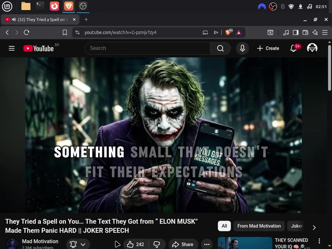Click the Brave share/send arrow icon
Image resolution: width=332 pixels, height=249 pixels.
[x=216, y=33]
